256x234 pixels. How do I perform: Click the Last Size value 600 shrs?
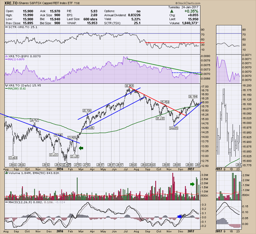tap(90, 19)
